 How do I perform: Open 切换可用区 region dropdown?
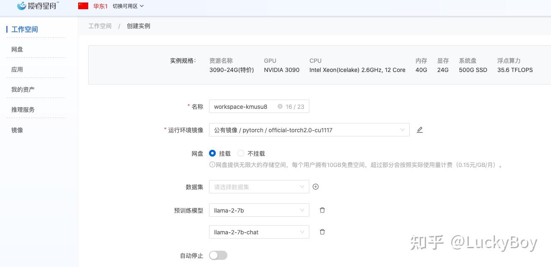tap(128, 6)
